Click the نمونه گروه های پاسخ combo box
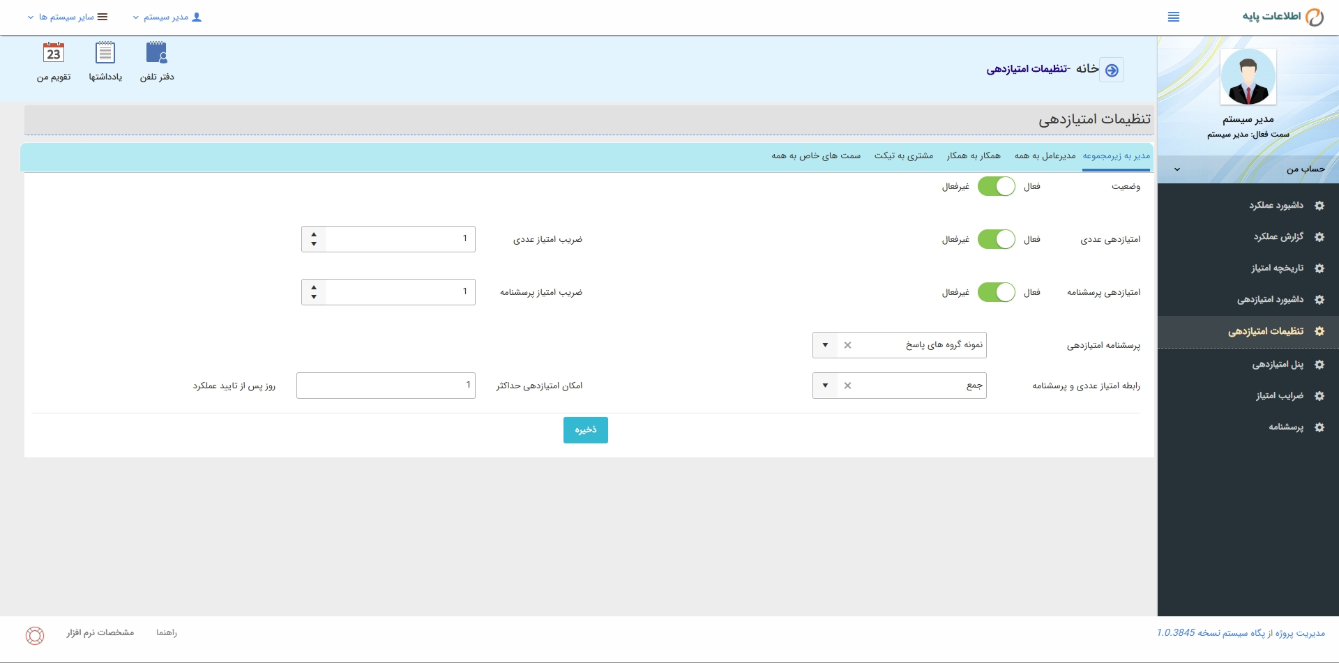This screenshot has height=663, width=1339. (900, 345)
